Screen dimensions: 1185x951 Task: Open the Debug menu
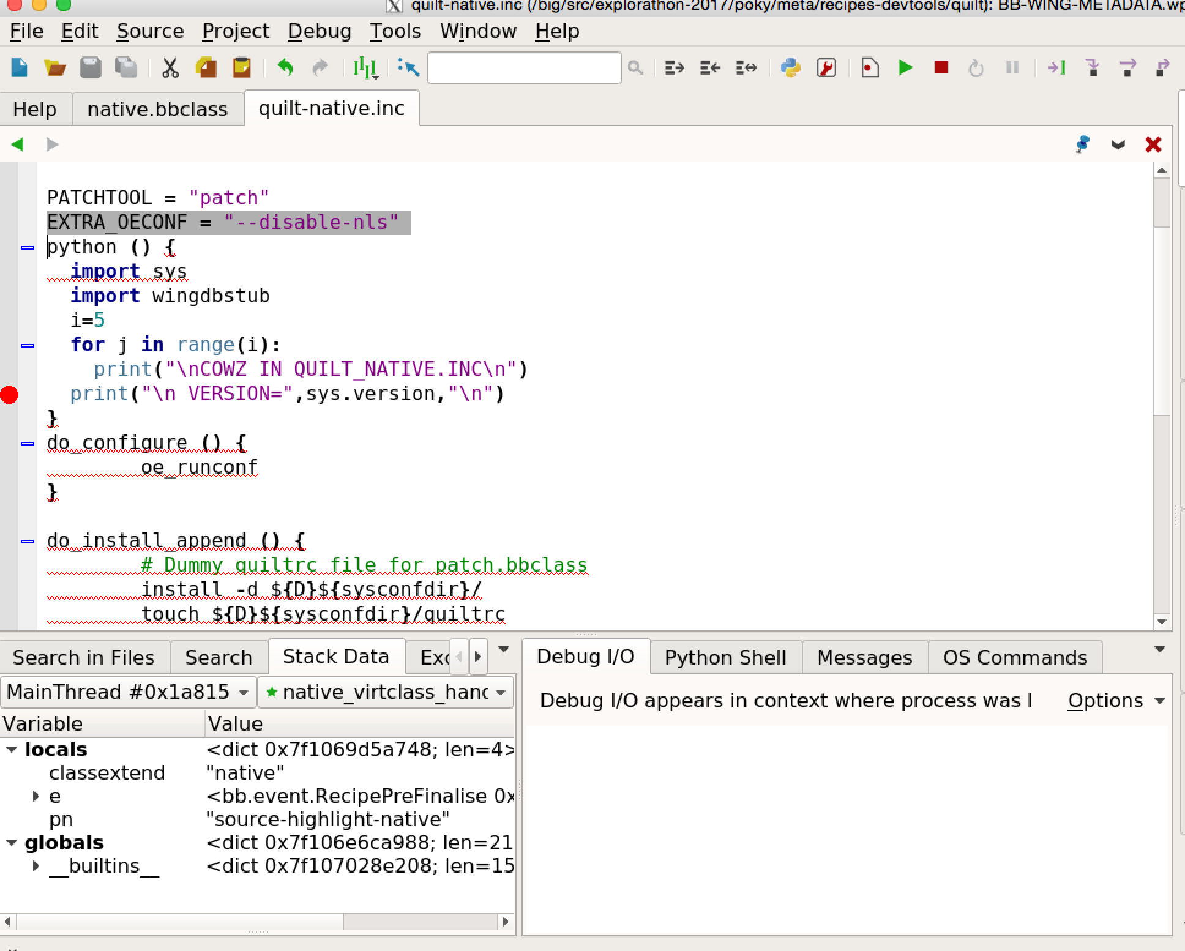[x=320, y=31]
